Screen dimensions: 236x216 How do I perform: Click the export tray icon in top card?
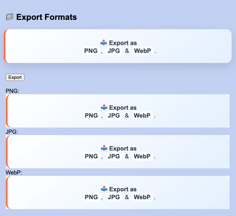(104, 43)
